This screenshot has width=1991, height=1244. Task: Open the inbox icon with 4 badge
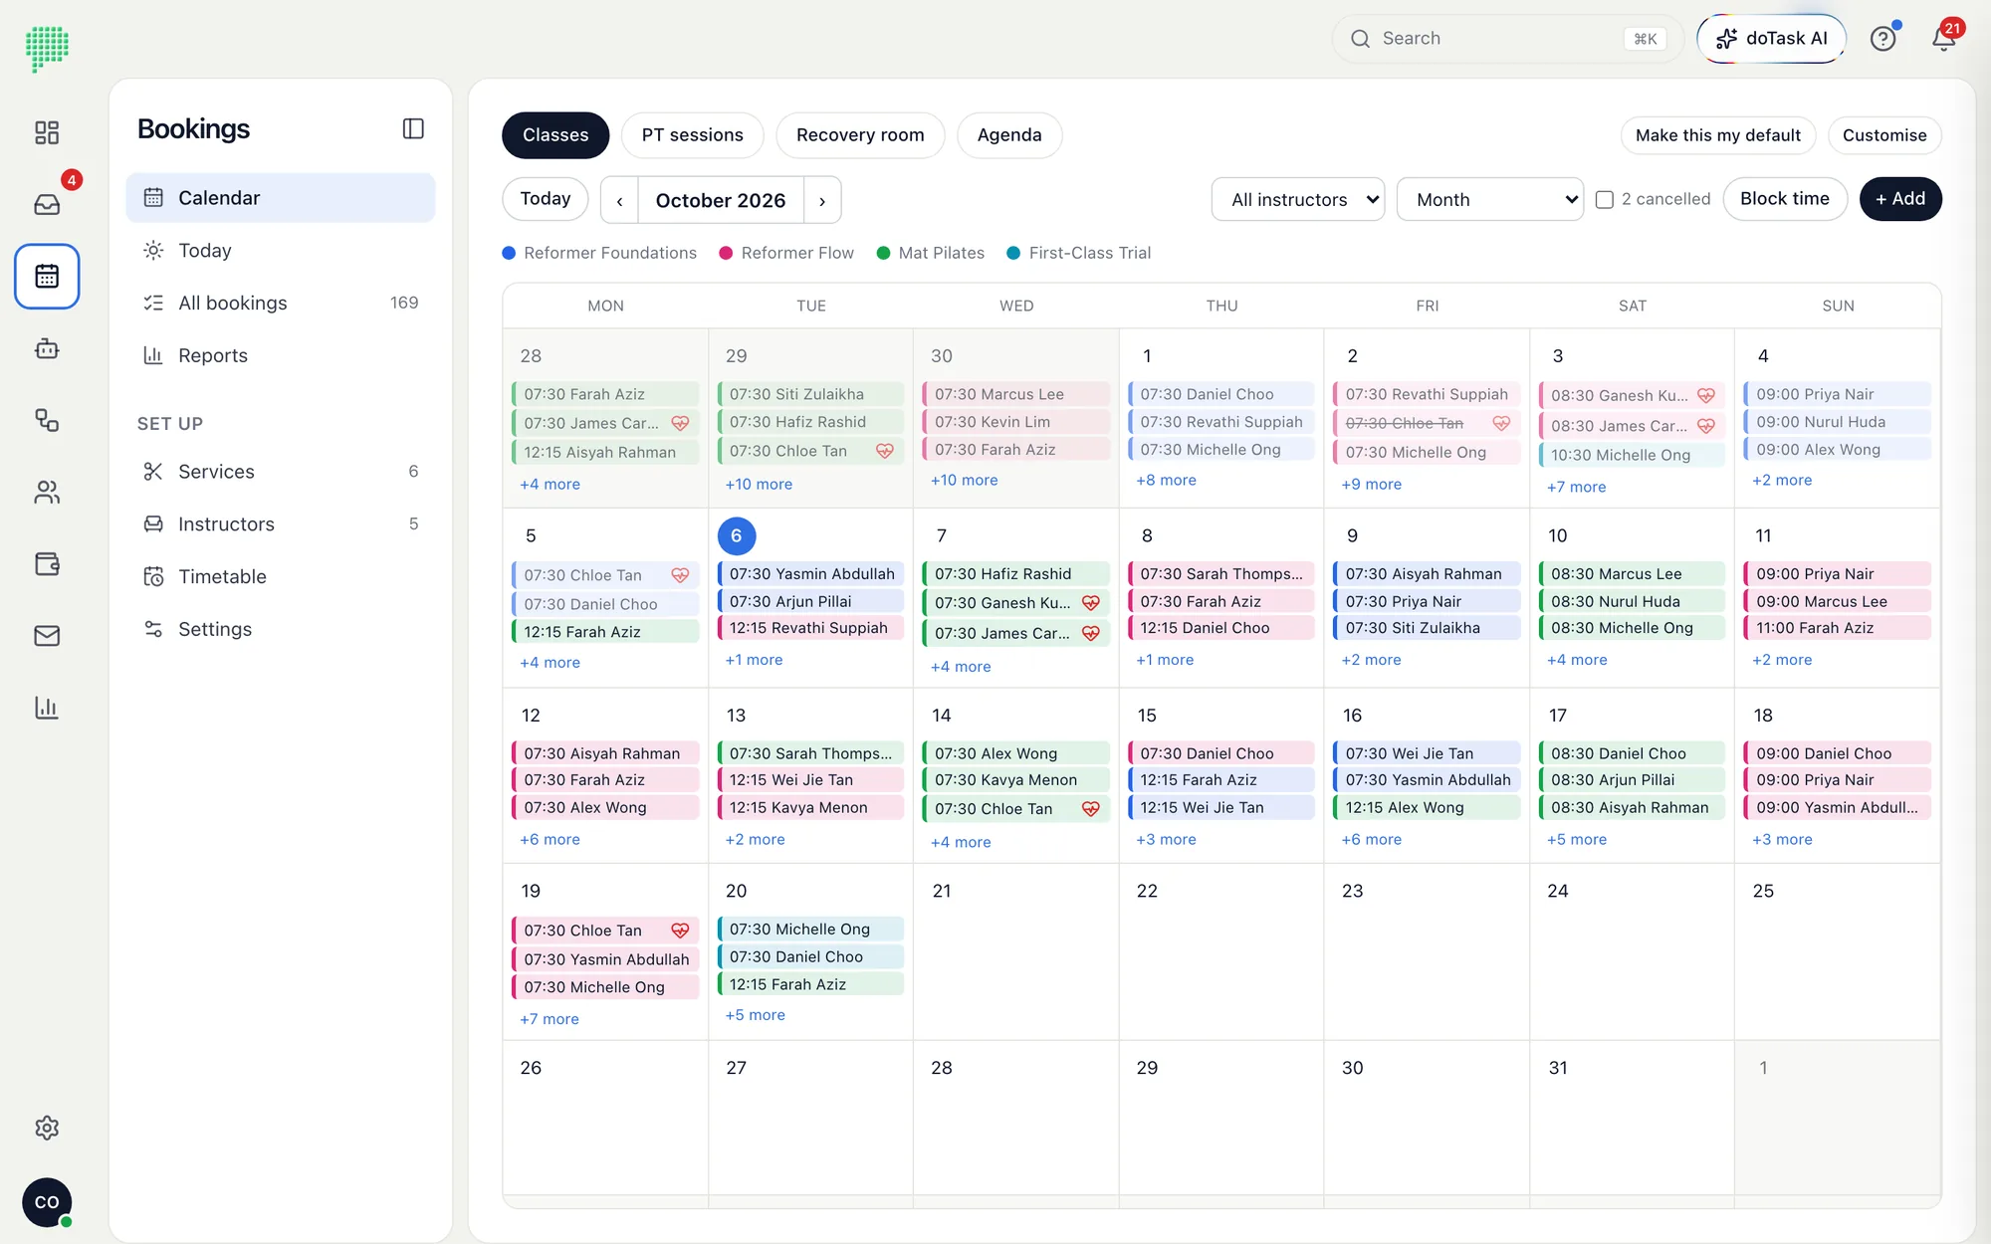pyautogui.click(x=47, y=204)
